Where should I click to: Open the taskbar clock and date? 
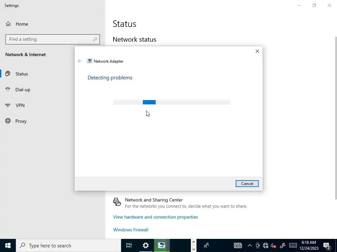pyautogui.click(x=309, y=245)
